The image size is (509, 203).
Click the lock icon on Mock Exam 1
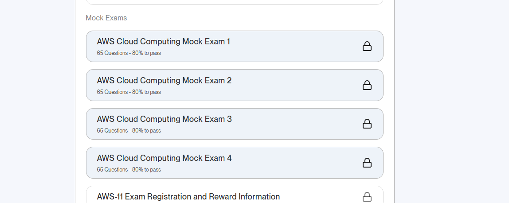click(x=367, y=47)
